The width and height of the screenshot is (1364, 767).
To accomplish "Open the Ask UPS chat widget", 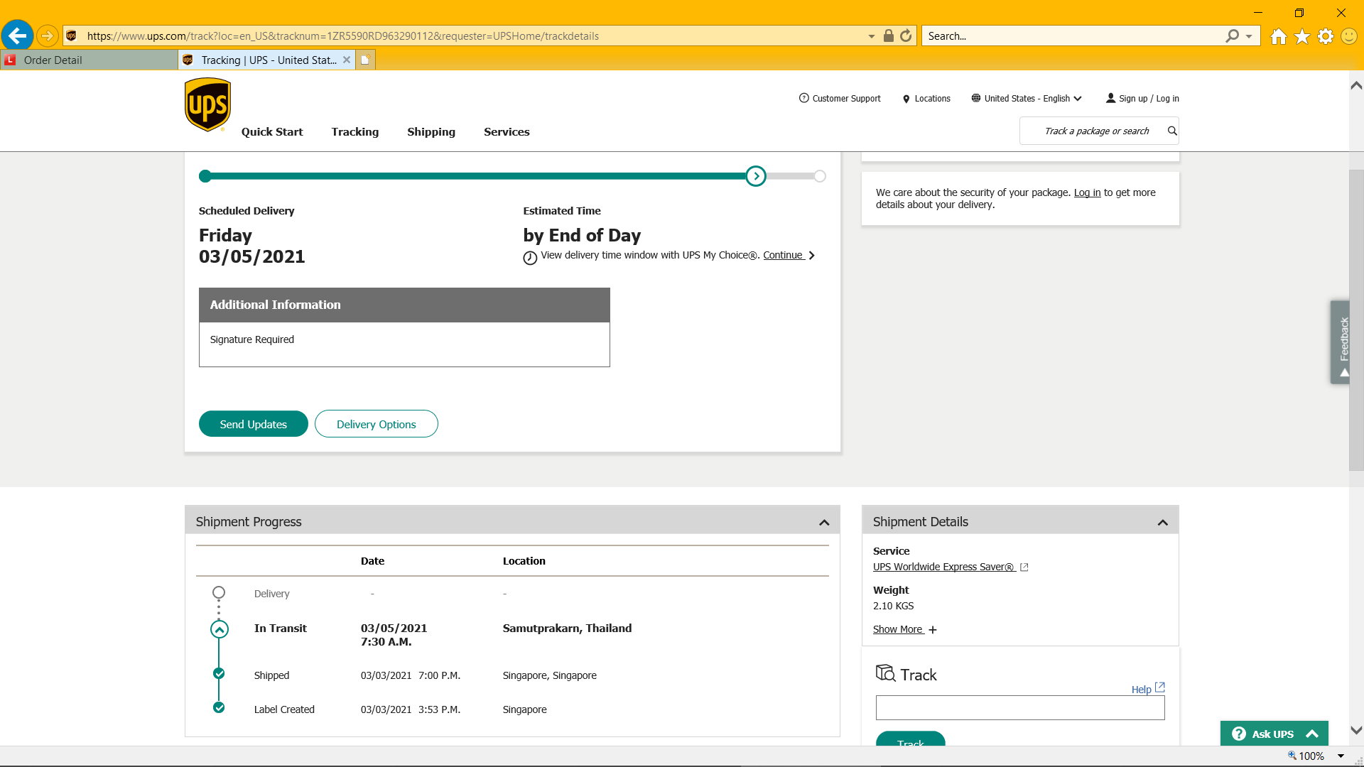I will pos(1274,734).
